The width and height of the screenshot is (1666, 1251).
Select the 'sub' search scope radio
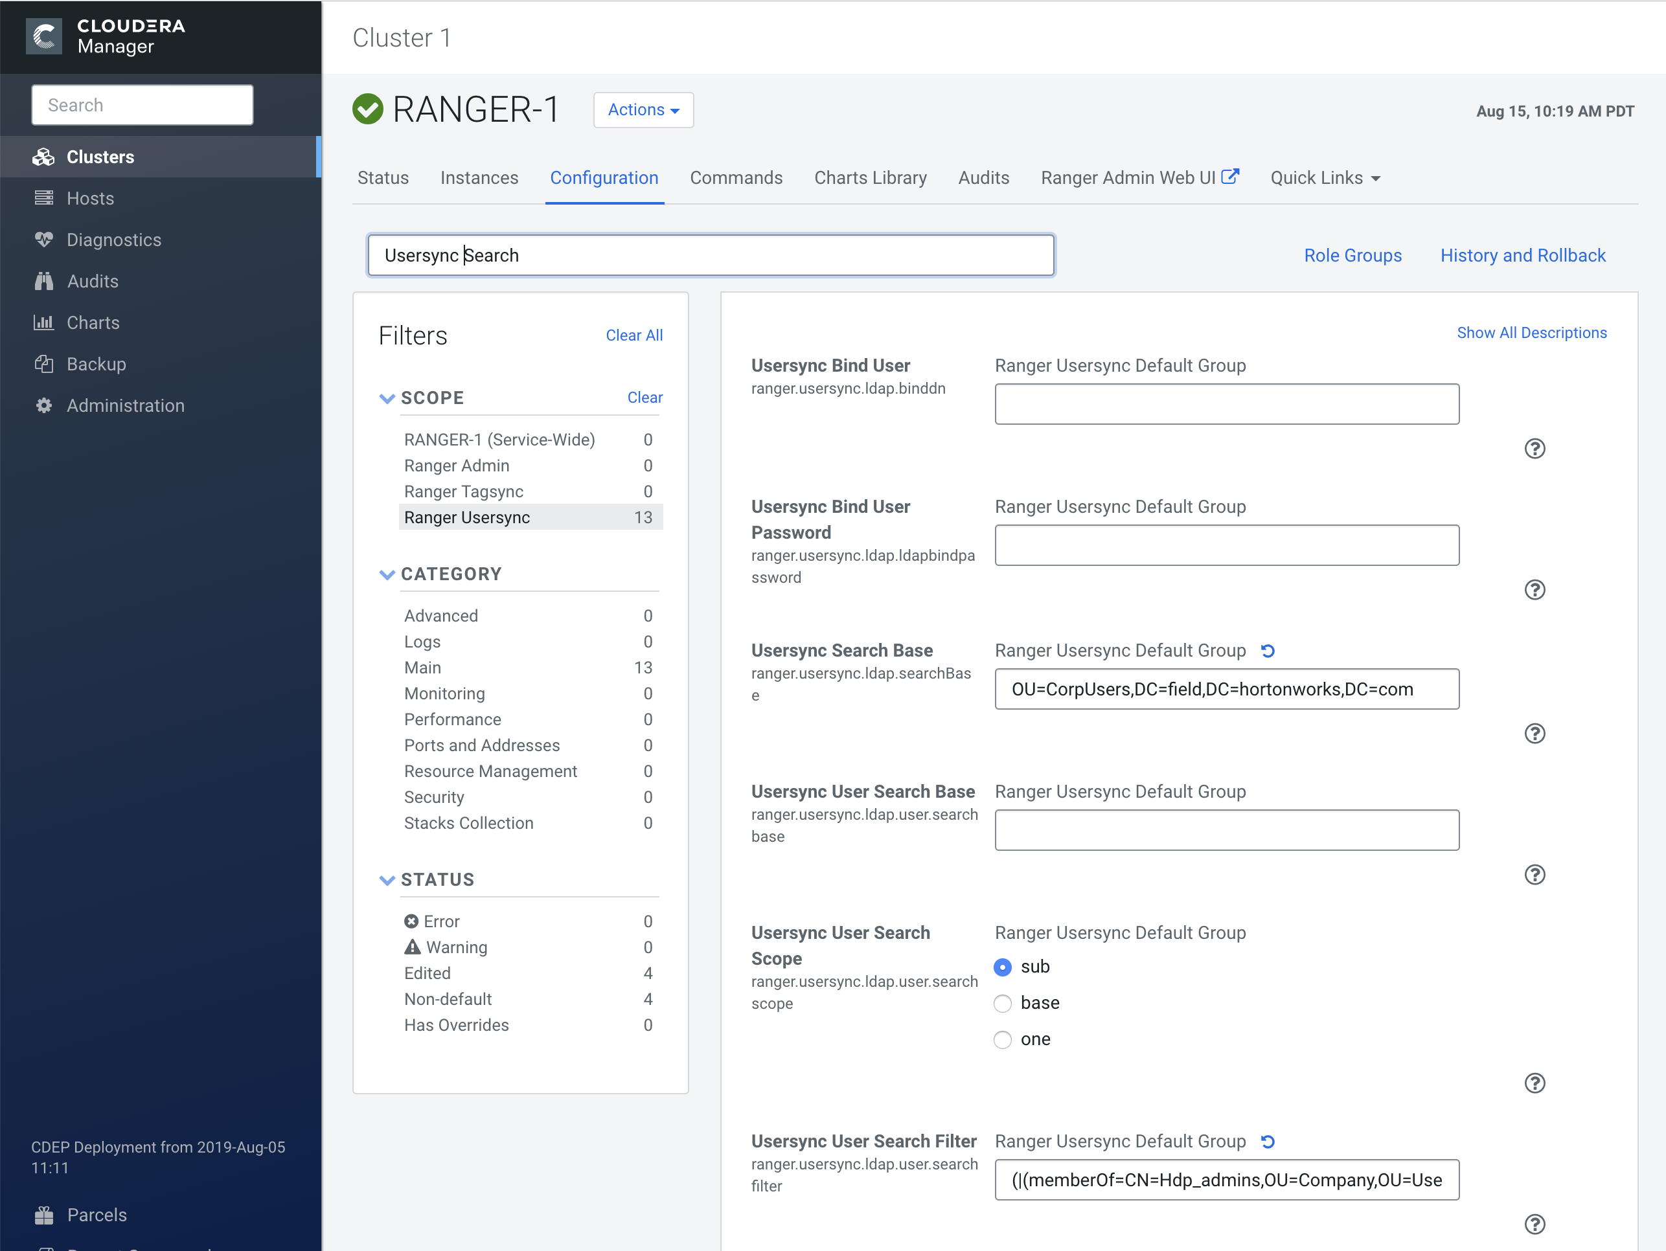tap(1003, 967)
